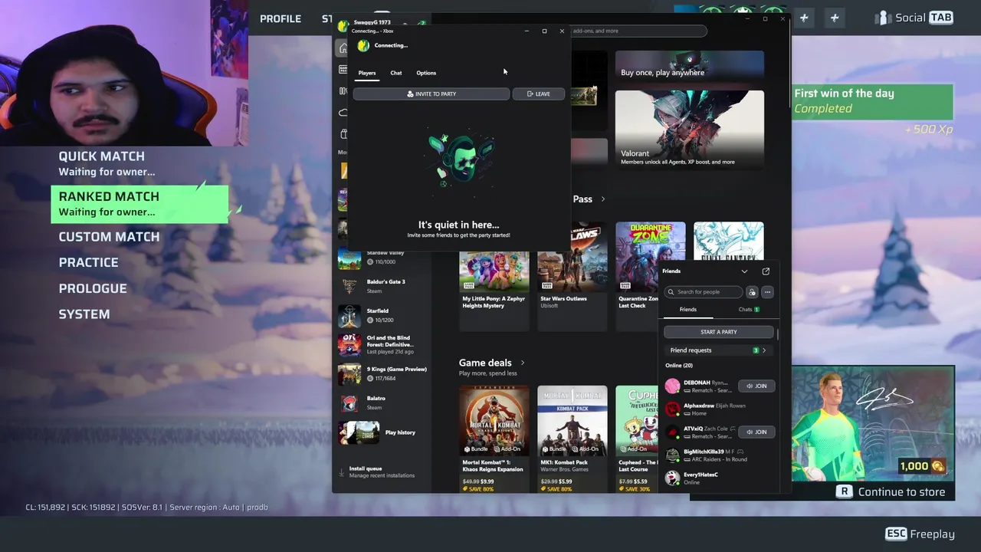Select SYSTEM in game menu
Image resolution: width=981 pixels, height=552 pixels.
[84, 314]
